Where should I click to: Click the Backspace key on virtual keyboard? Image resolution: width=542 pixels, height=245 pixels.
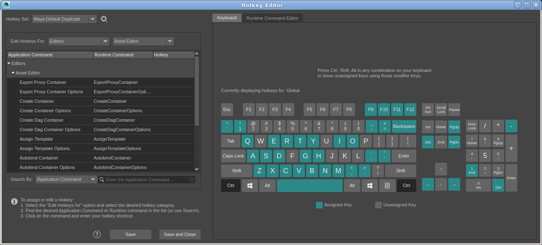point(404,126)
